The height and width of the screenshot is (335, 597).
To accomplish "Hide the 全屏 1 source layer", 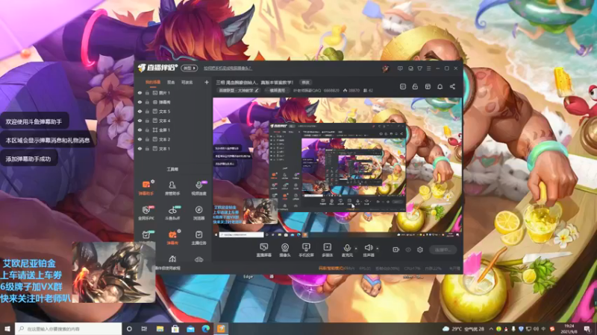I will point(140,130).
